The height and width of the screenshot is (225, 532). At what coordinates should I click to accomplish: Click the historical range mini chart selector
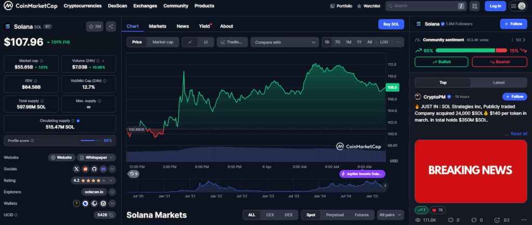pyautogui.click(x=256, y=187)
